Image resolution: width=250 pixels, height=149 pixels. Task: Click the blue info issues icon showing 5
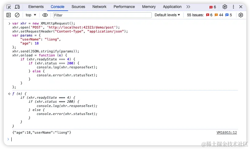(x=229, y=15)
